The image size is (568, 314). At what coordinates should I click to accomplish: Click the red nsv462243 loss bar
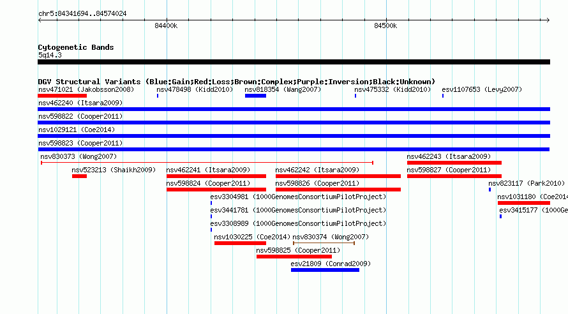click(454, 163)
